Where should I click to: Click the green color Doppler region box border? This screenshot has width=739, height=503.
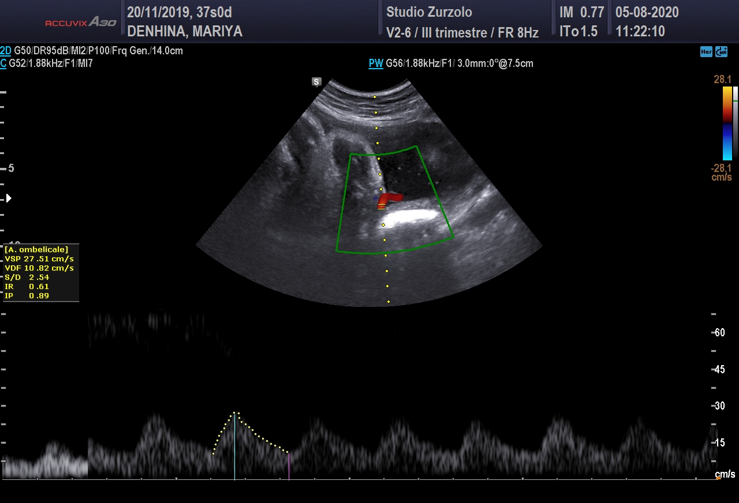click(342, 202)
